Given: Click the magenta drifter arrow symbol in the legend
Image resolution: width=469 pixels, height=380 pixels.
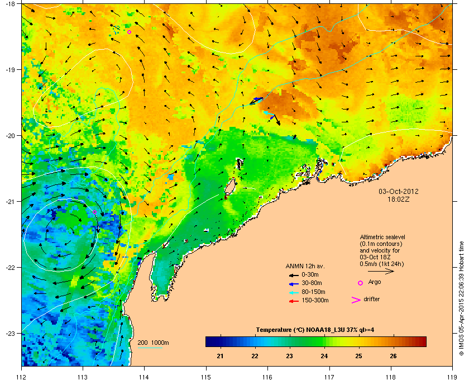Looking at the screenshot, I should pos(356,300).
